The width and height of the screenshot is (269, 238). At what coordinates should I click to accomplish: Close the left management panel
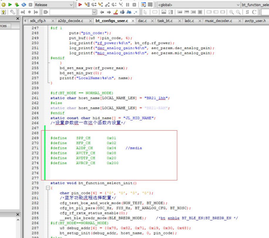[x=18, y=18]
